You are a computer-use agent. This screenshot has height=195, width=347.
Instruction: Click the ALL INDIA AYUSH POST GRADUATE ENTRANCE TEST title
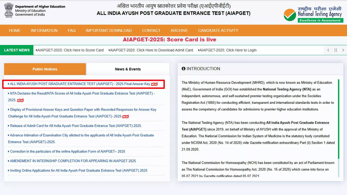[173, 13]
